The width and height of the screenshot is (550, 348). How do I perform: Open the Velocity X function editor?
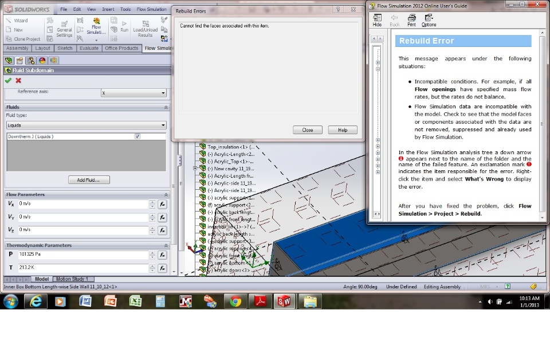(162, 204)
